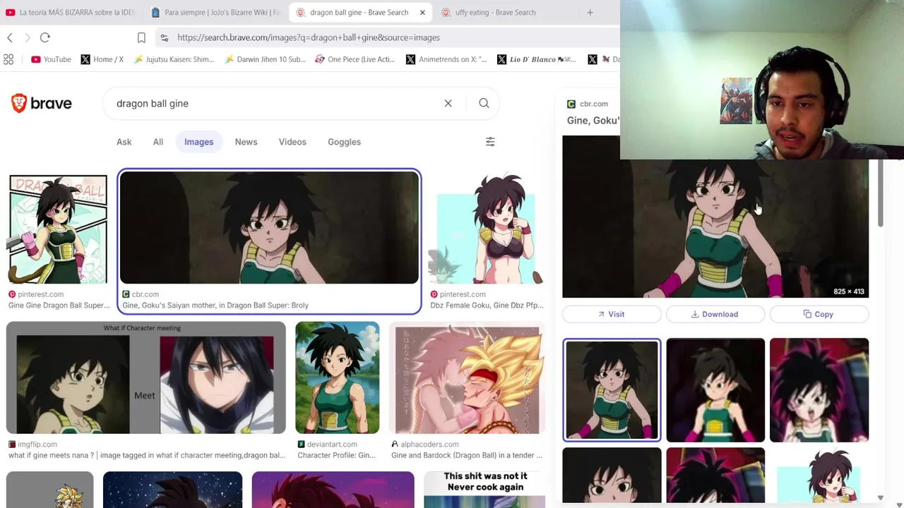
Task: Open deviantart Character Profile Gine result
Action: pyautogui.click(x=338, y=377)
